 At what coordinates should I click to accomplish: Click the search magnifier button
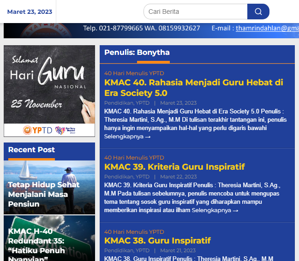pos(258,12)
